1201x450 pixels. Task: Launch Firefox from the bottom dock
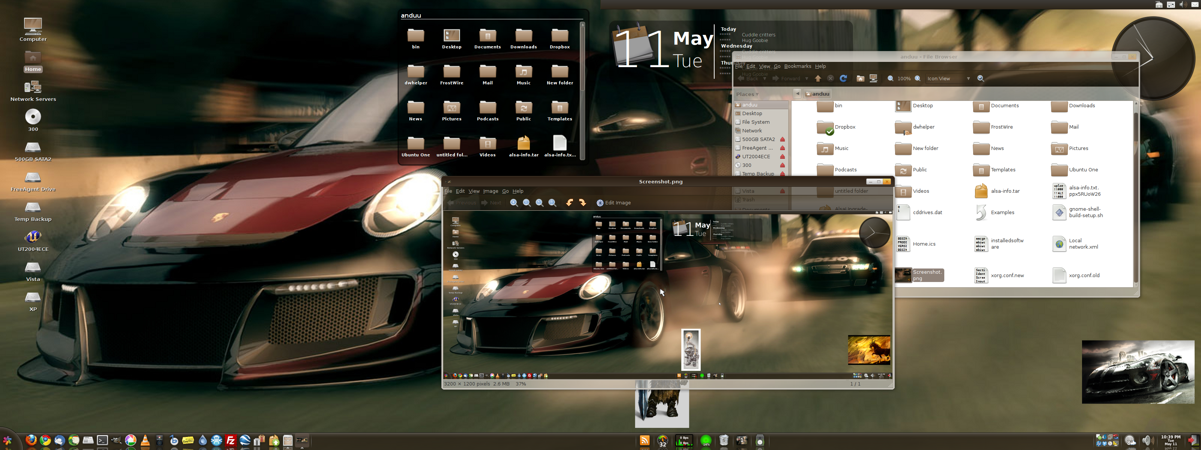click(31, 440)
